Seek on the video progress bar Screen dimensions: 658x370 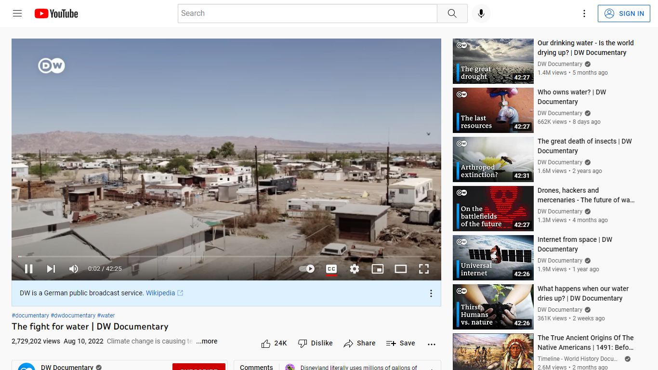point(226,256)
